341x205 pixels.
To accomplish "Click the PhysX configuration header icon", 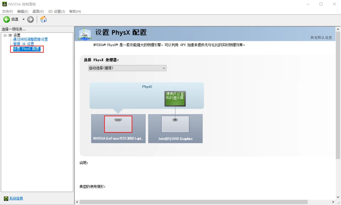I will (x=85, y=34).
